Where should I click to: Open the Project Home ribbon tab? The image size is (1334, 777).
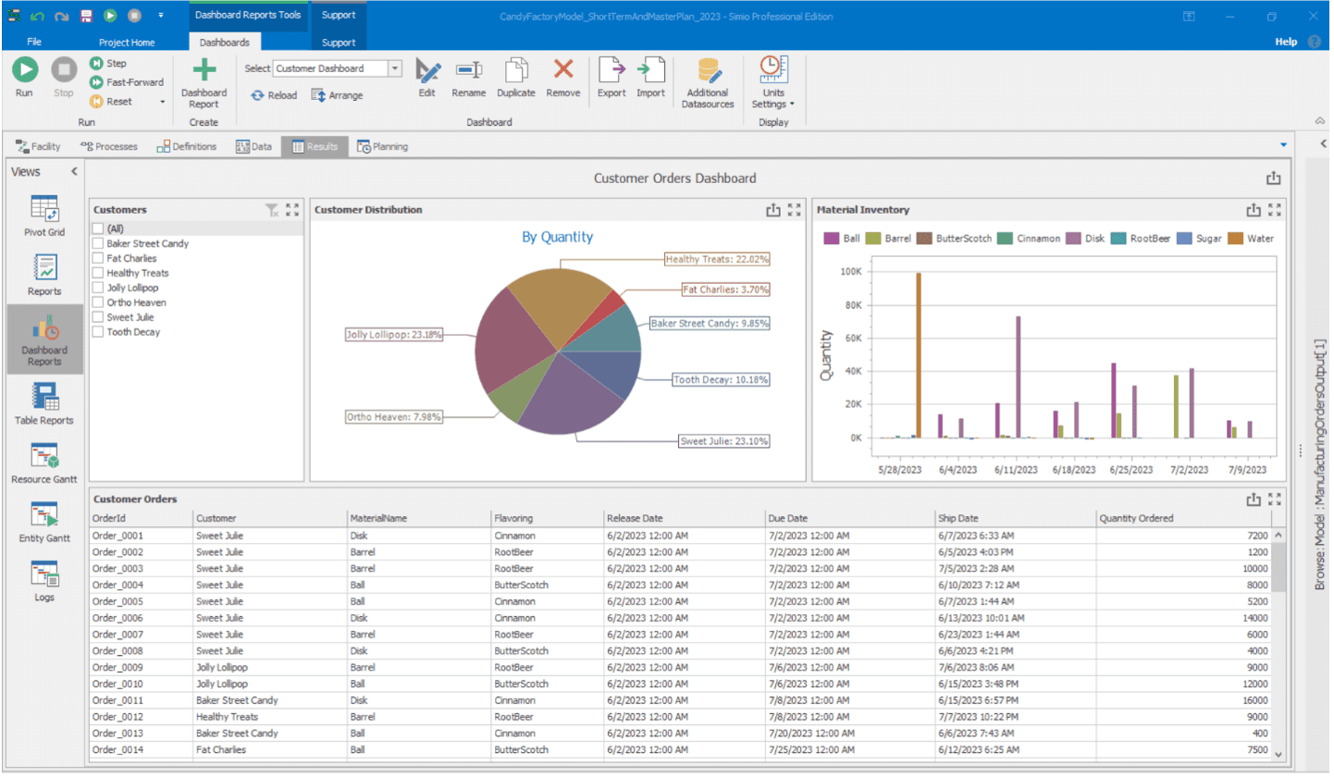(x=127, y=42)
